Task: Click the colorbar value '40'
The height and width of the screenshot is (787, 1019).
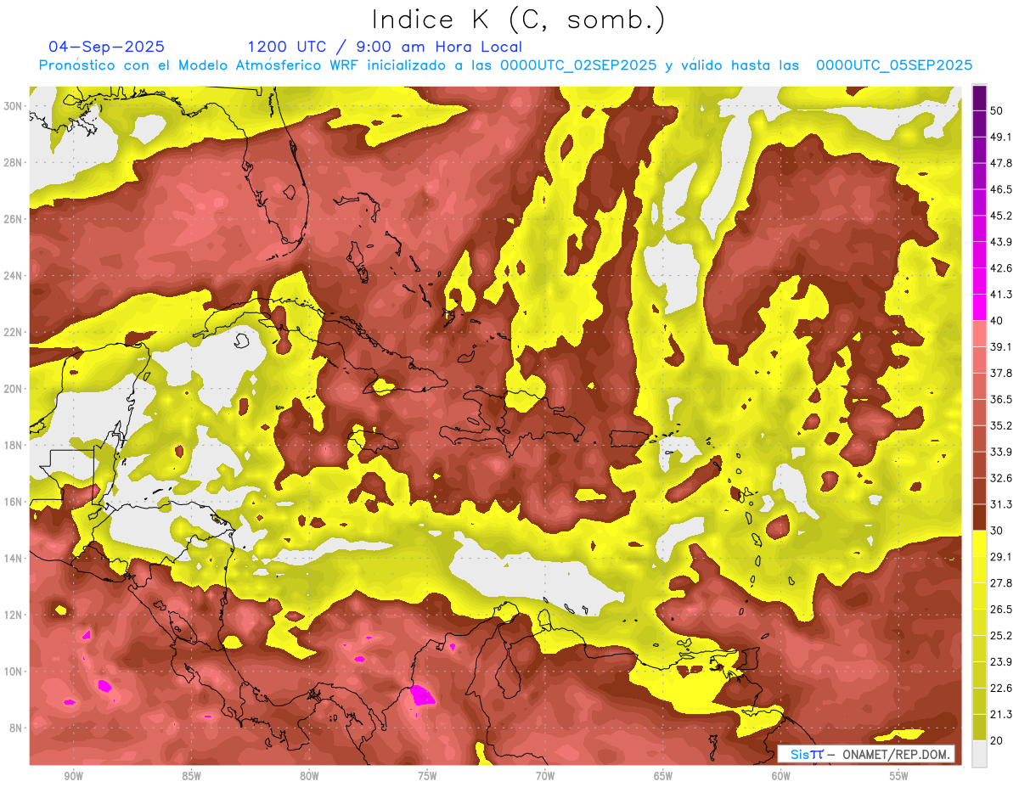Action: [x=996, y=321]
